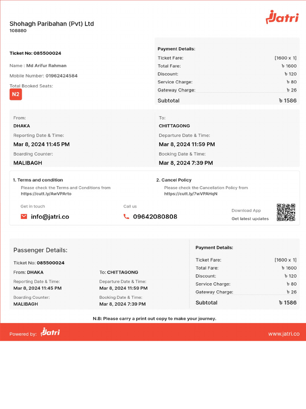Image resolution: width=306 pixels, height=409 pixels.
Task: Open the Terms and Conditions cutt.ly link
Action: tap(46, 194)
